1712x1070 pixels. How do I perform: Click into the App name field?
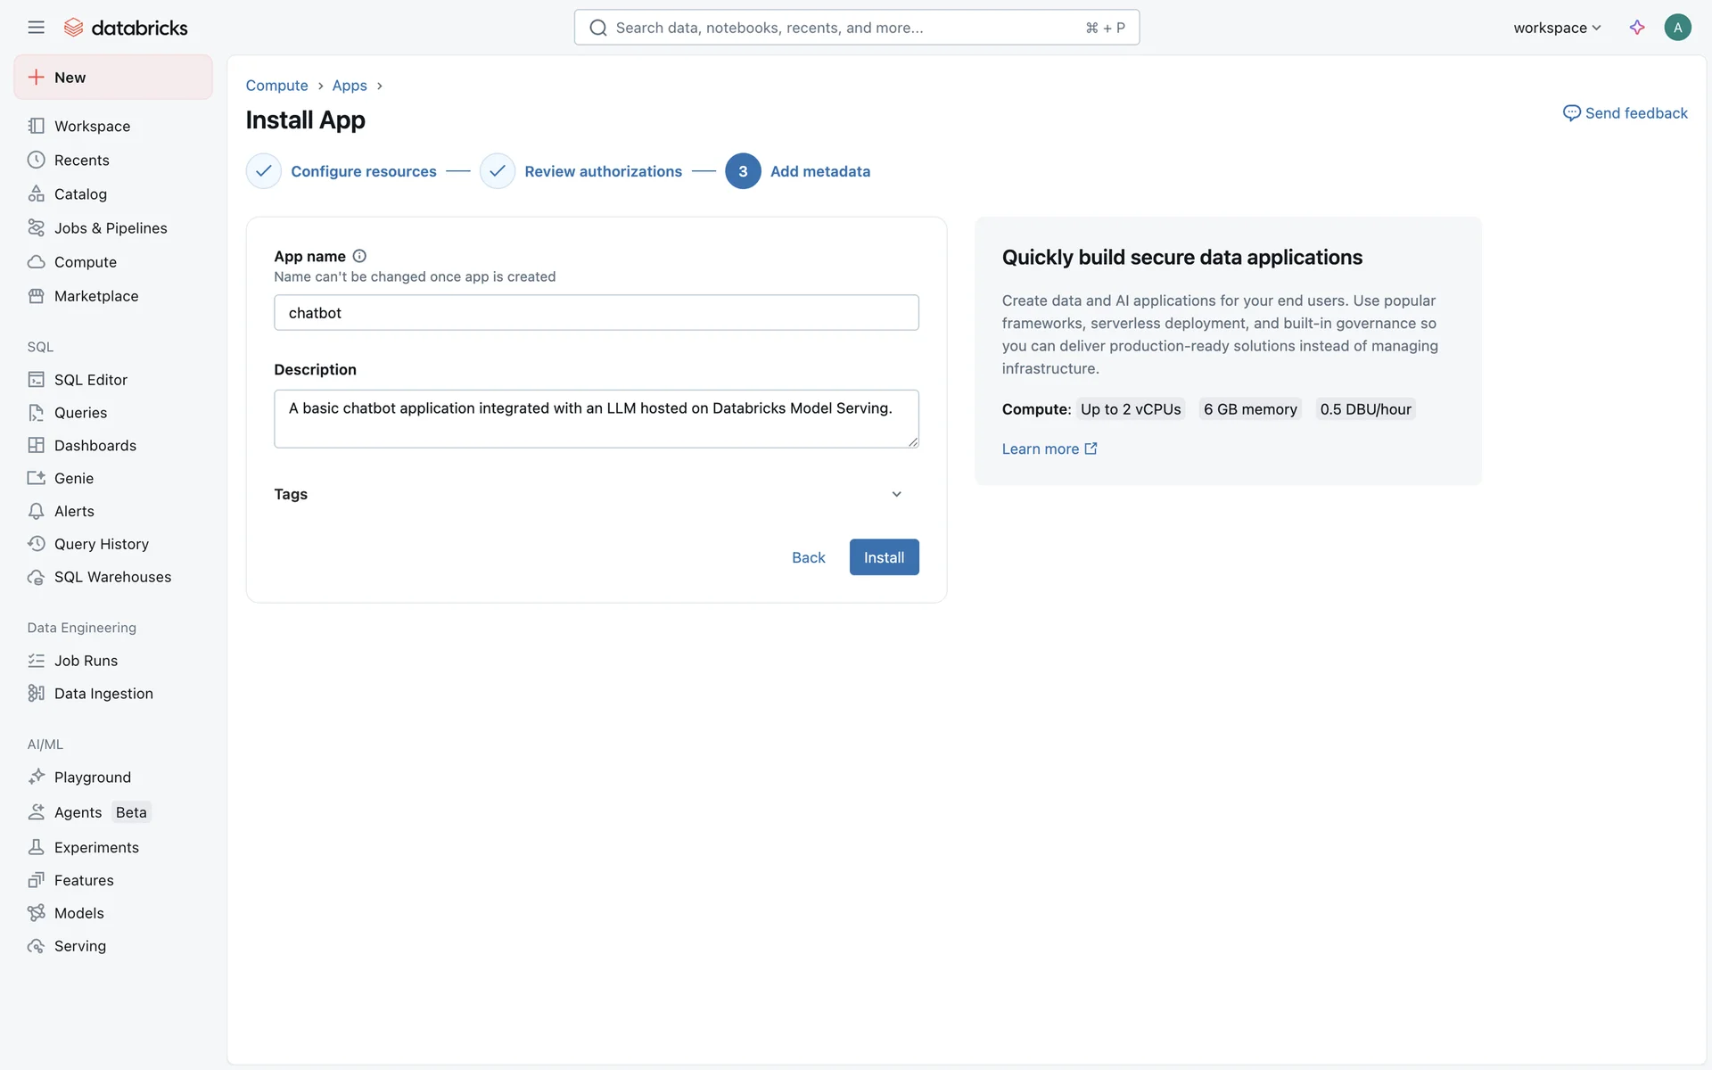pyautogui.click(x=596, y=313)
